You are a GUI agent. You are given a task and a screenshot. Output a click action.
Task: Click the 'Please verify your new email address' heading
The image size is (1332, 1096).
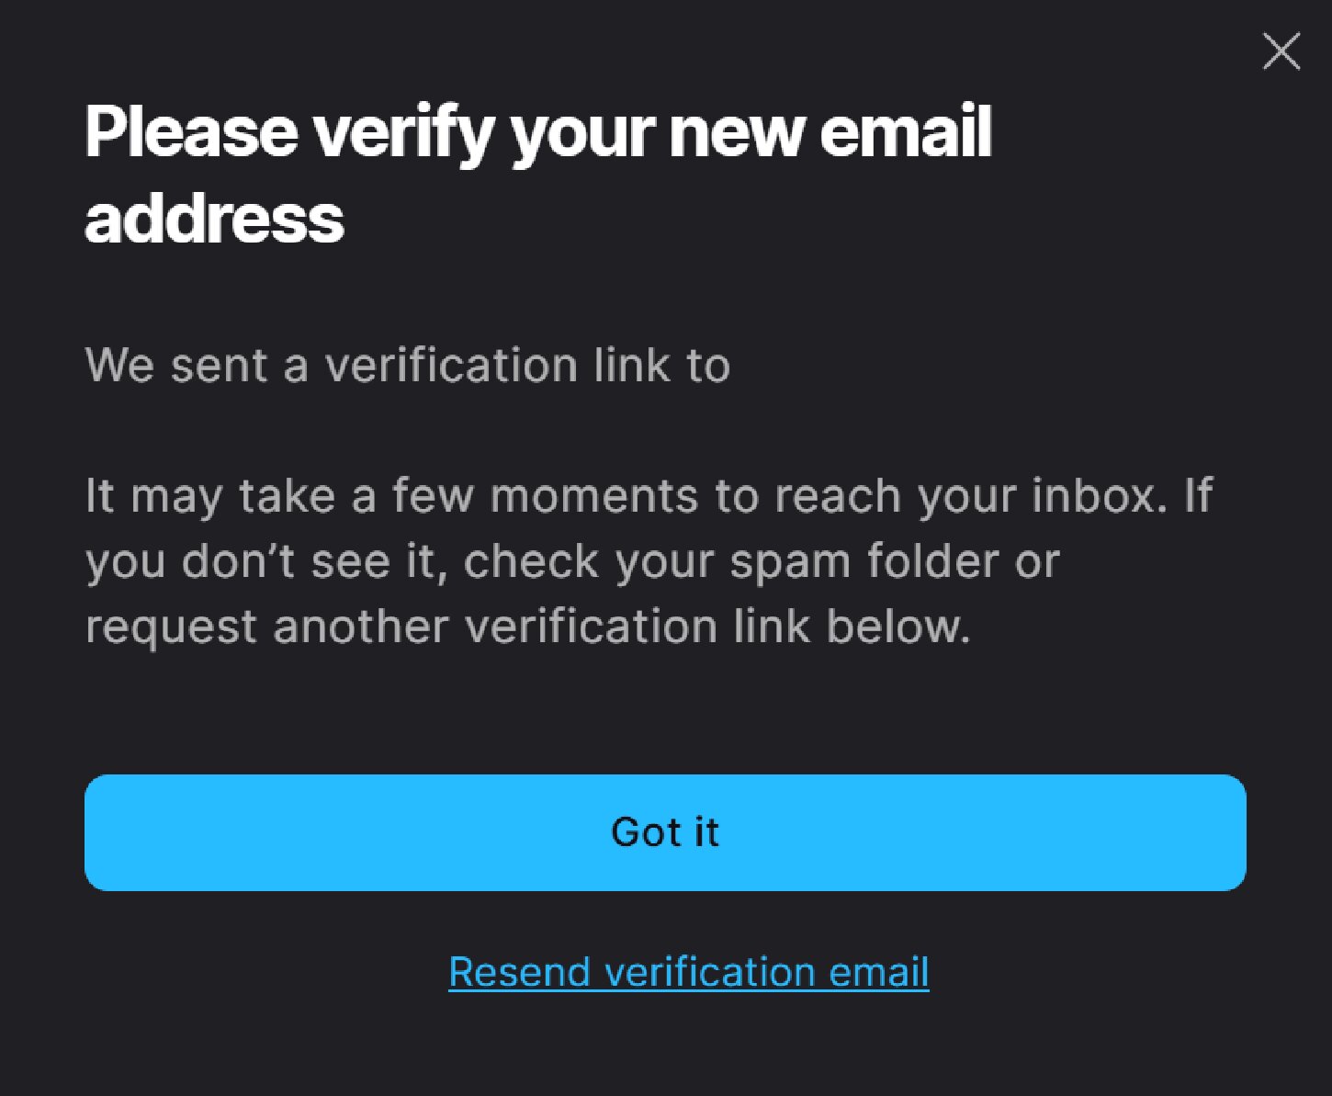538,175
